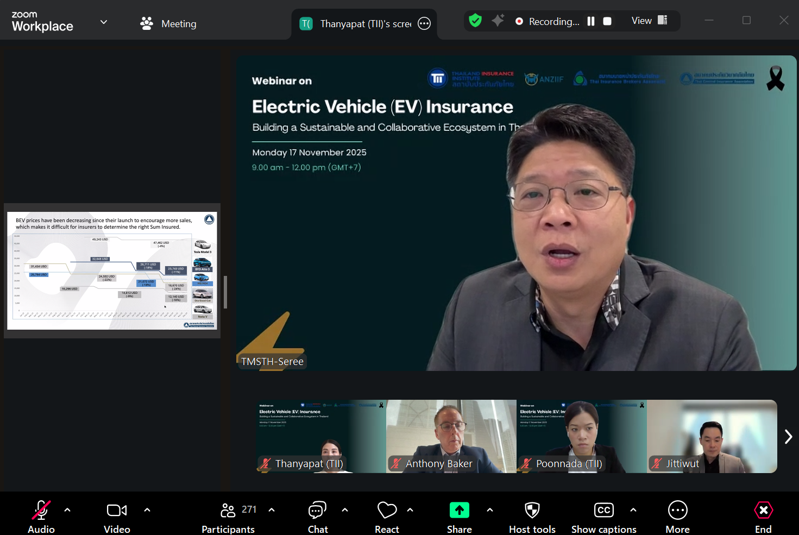The width and height of the screenshot is (799, 535).
Task: Click the green encryption shield icon
Action: [475, 21]
